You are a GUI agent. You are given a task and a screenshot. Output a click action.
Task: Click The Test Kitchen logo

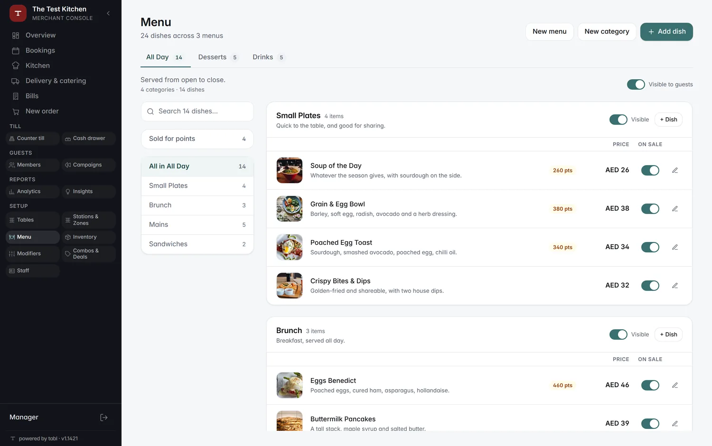18,13
